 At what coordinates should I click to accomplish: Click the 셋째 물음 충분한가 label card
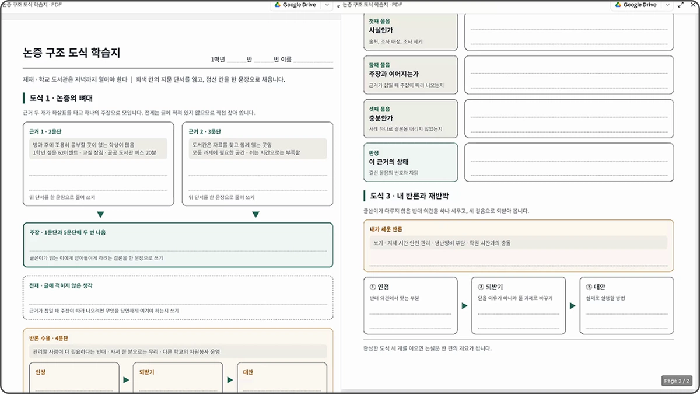(x=411, y=118)
